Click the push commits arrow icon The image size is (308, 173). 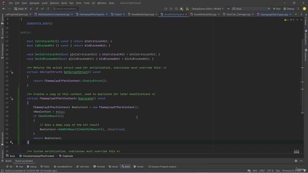[x=37, y=9]
